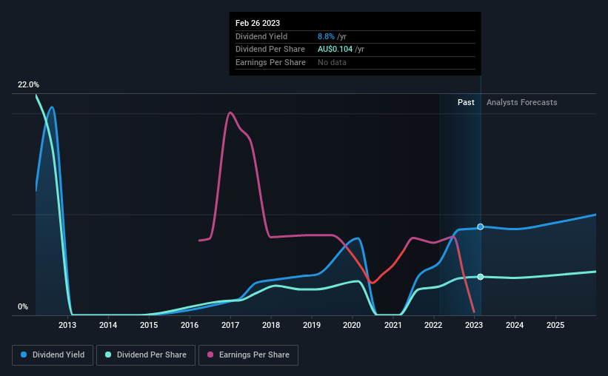Click the 0% y-axis label
Viewport: 608px width, 376px height.
[23, 306]
